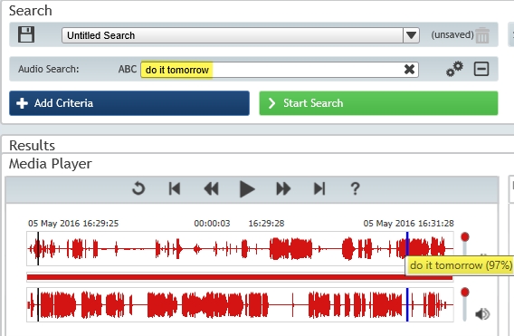This screenshot has width=514, height=336.
Task: Remove Audio Search criteria with minus icon
Action: (481, 69)
